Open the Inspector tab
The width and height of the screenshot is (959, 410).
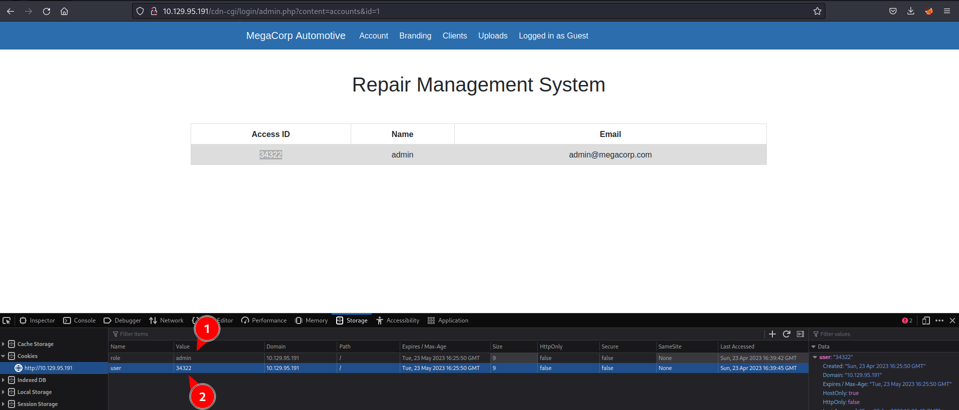point(37,320)
